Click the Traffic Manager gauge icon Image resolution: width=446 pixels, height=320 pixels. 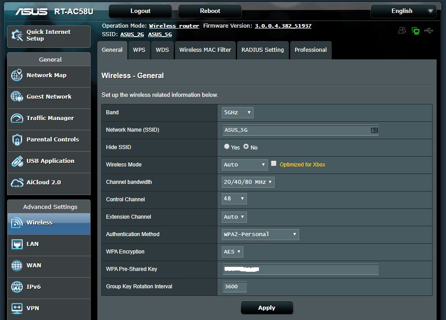[17, 118]
